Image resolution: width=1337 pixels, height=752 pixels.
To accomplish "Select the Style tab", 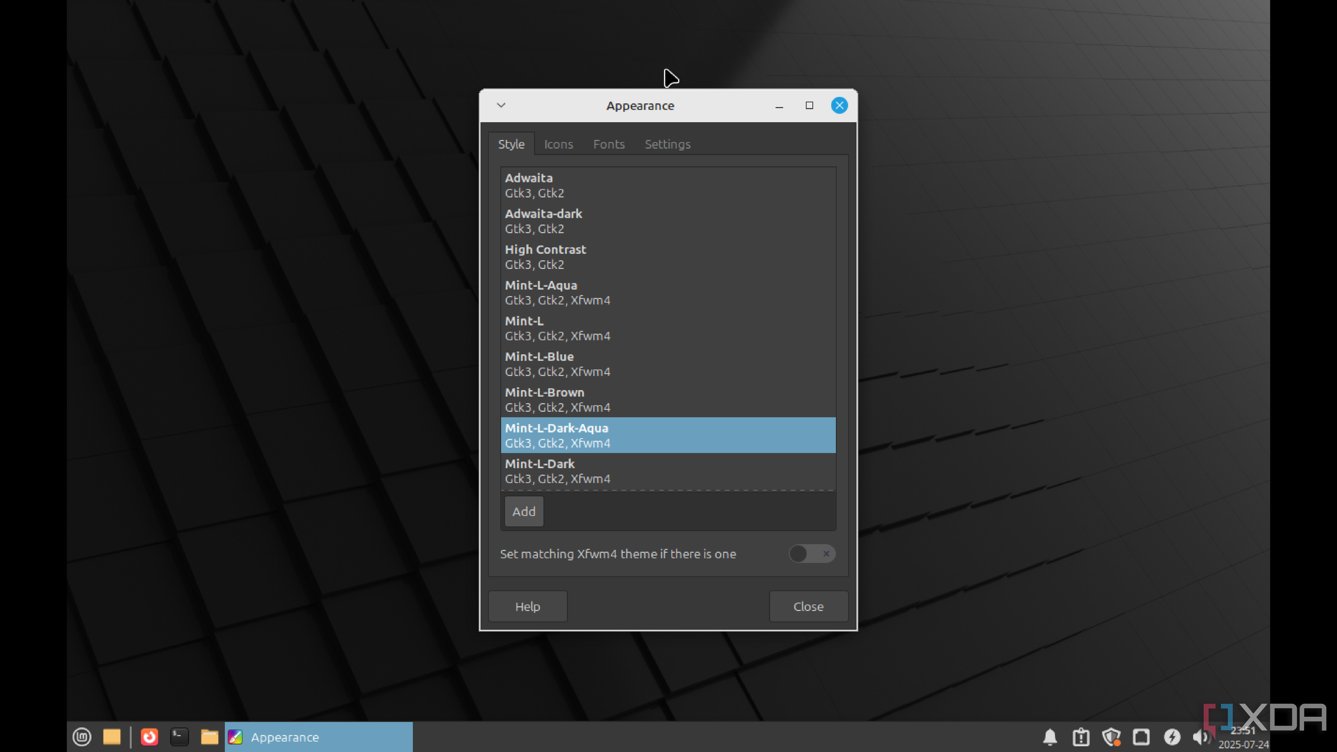I will coord(511,144).
